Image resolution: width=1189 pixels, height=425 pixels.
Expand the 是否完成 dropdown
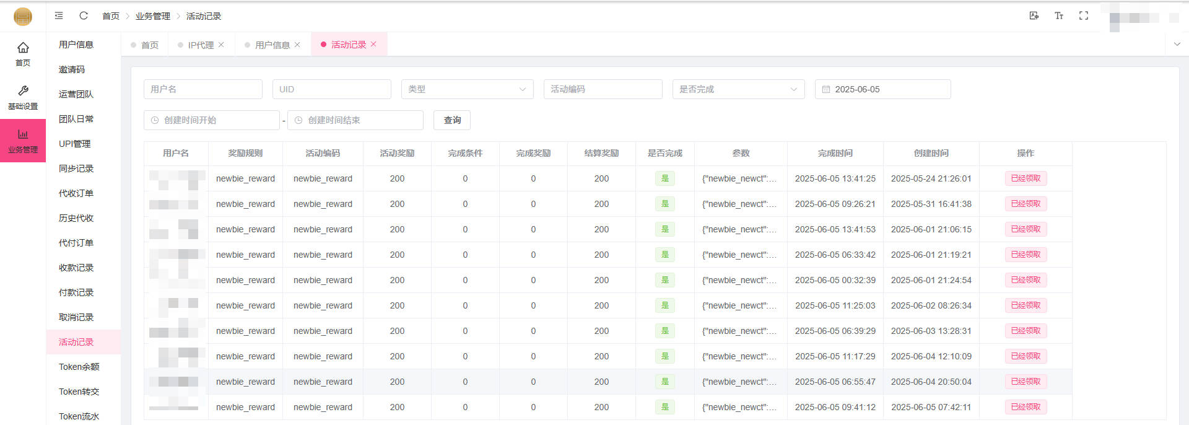(x=738, y=89)
